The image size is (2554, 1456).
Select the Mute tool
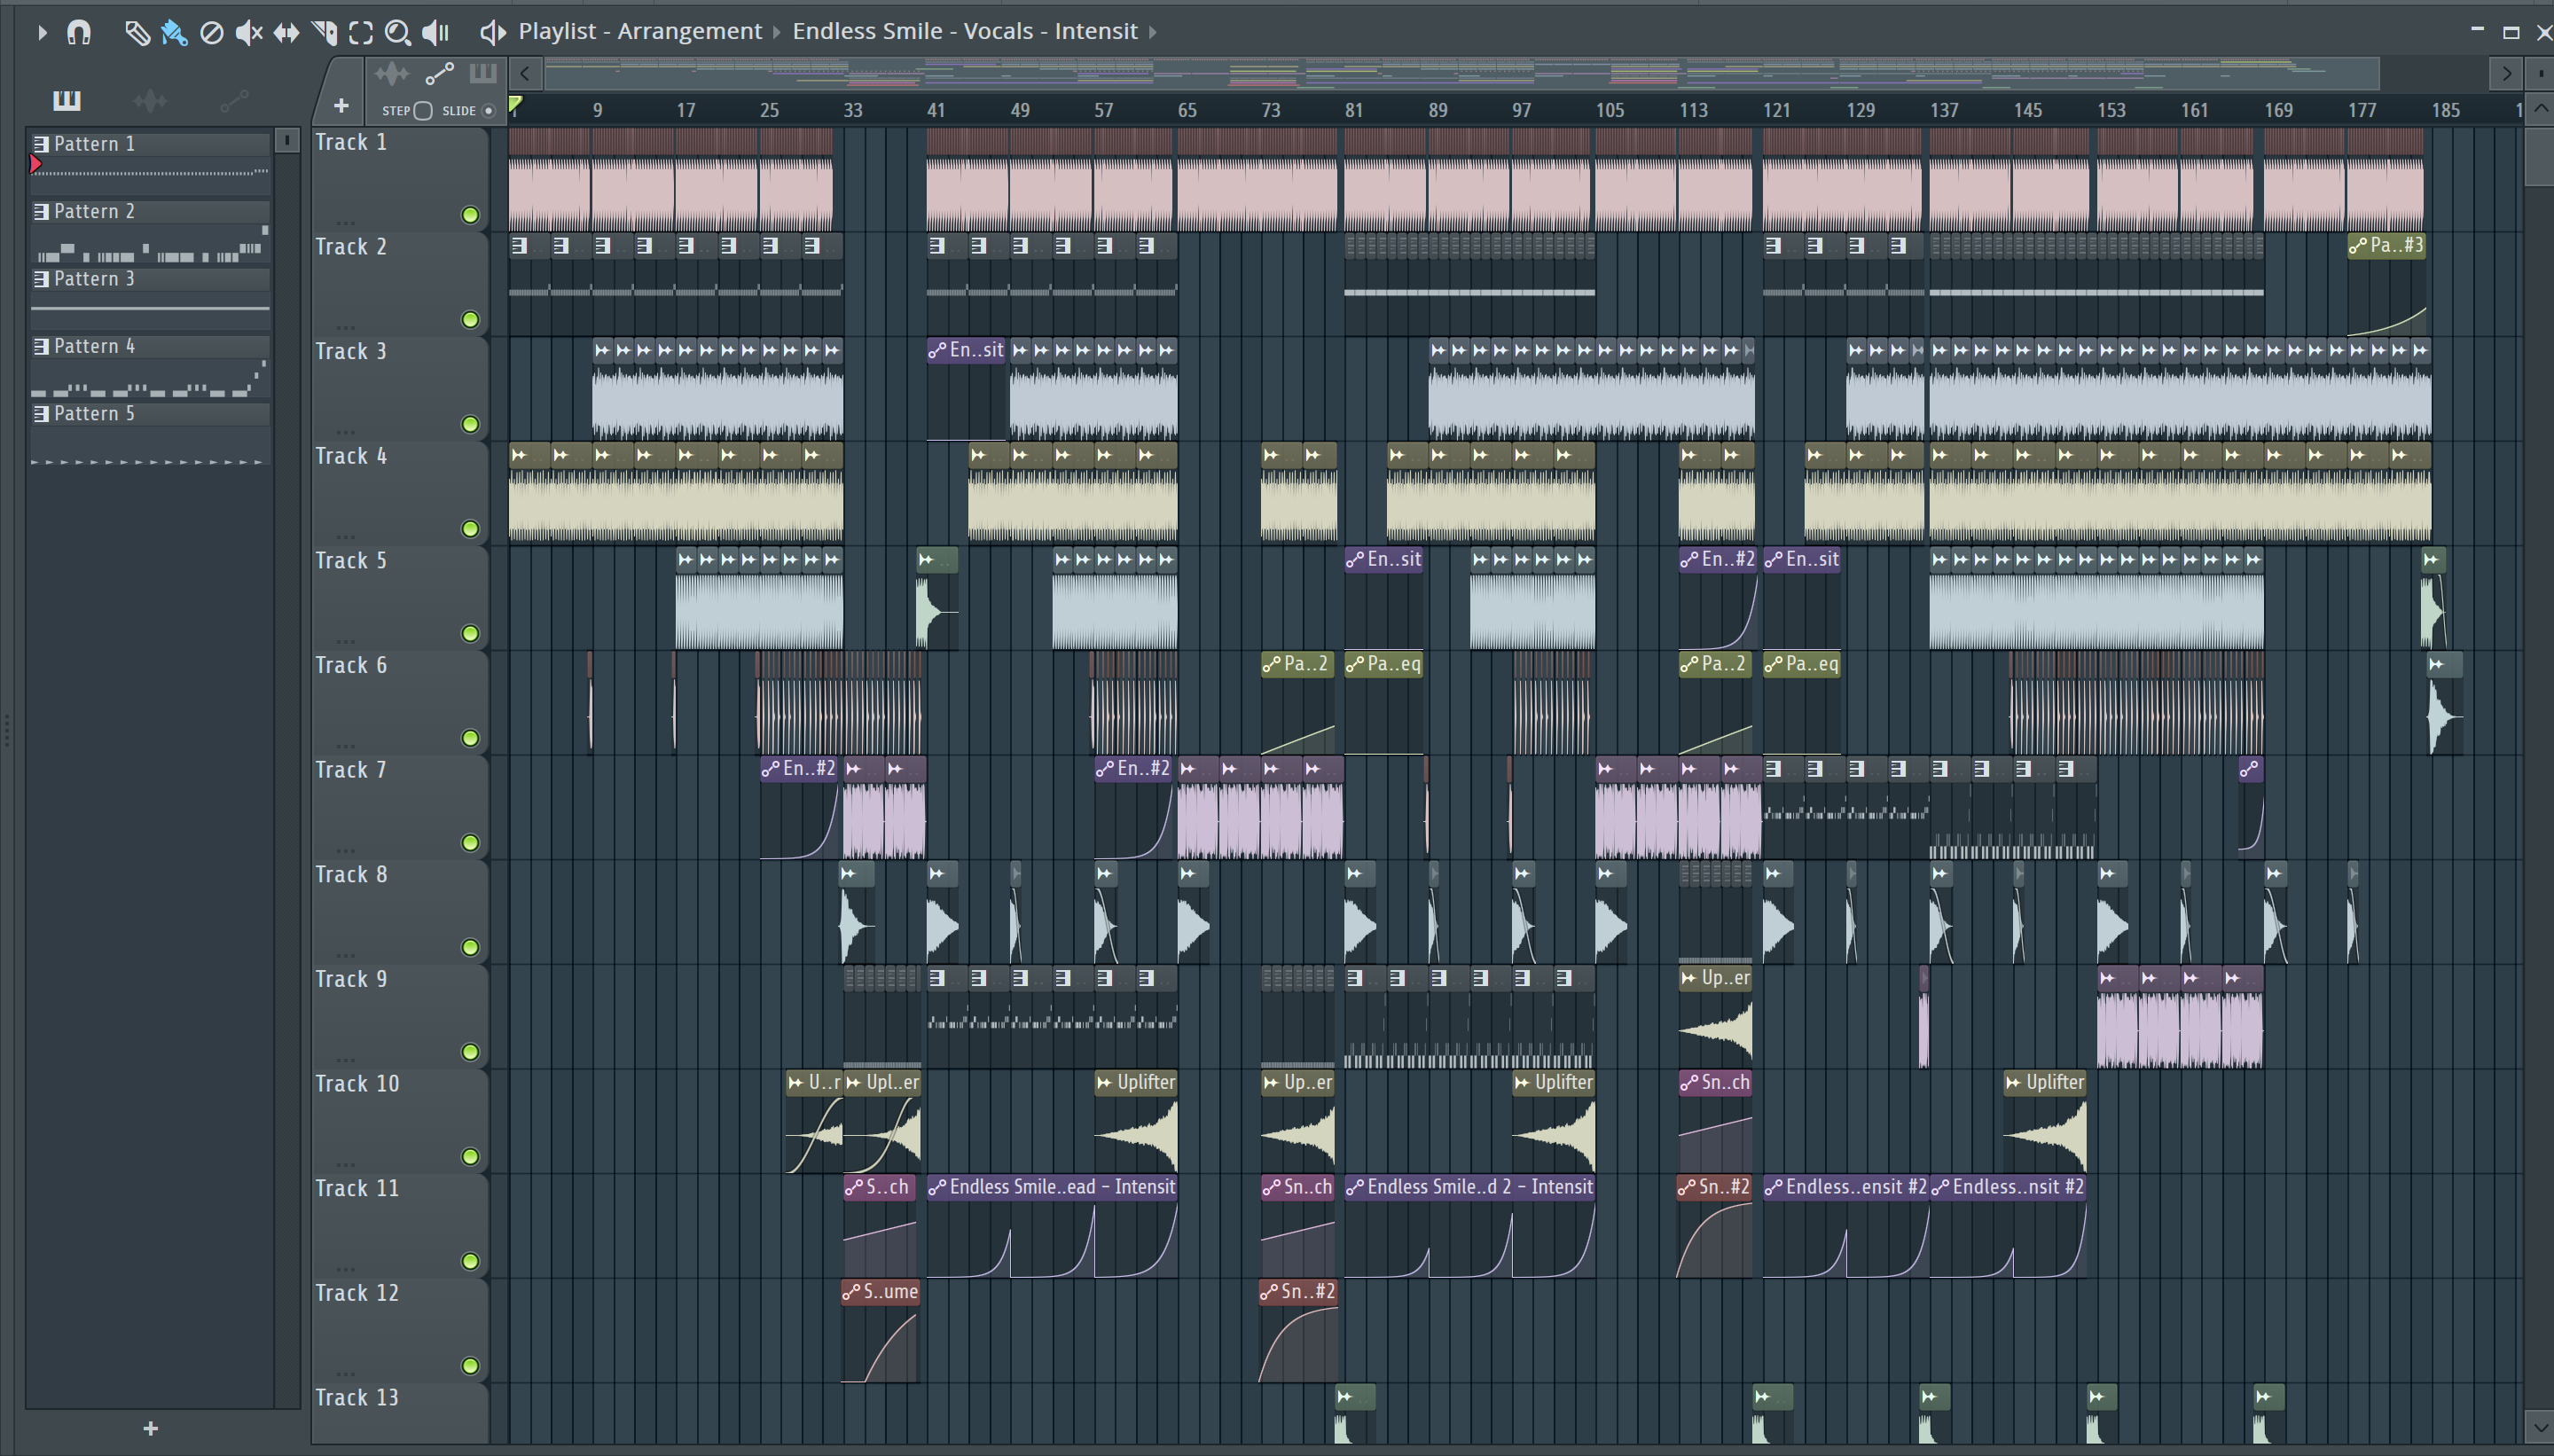[x=248, y=32]
